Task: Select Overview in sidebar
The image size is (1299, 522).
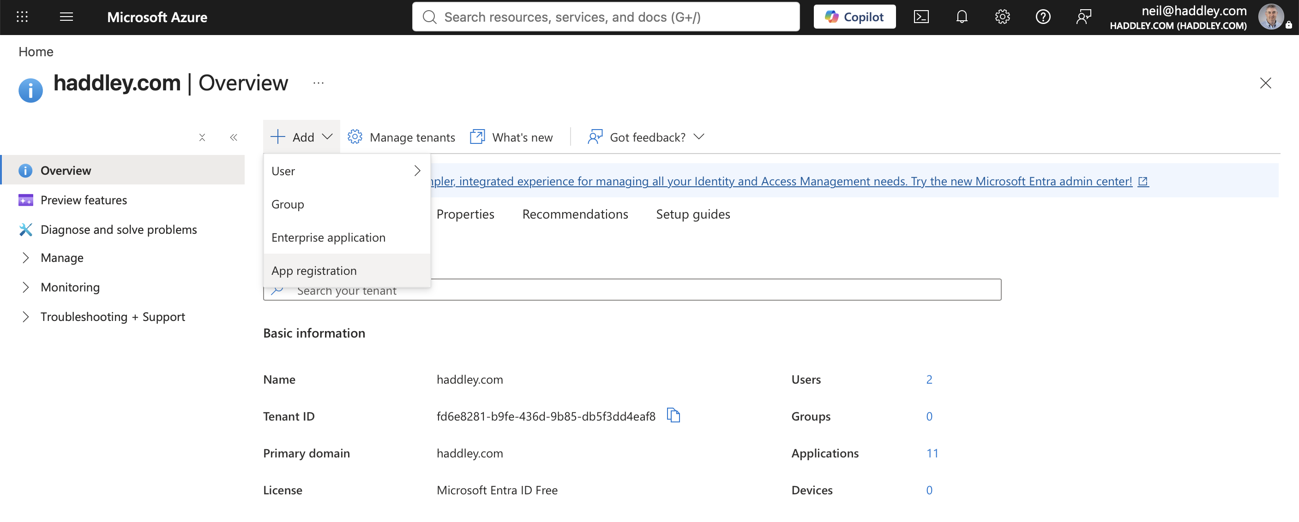Action: (x=123, y=170)
